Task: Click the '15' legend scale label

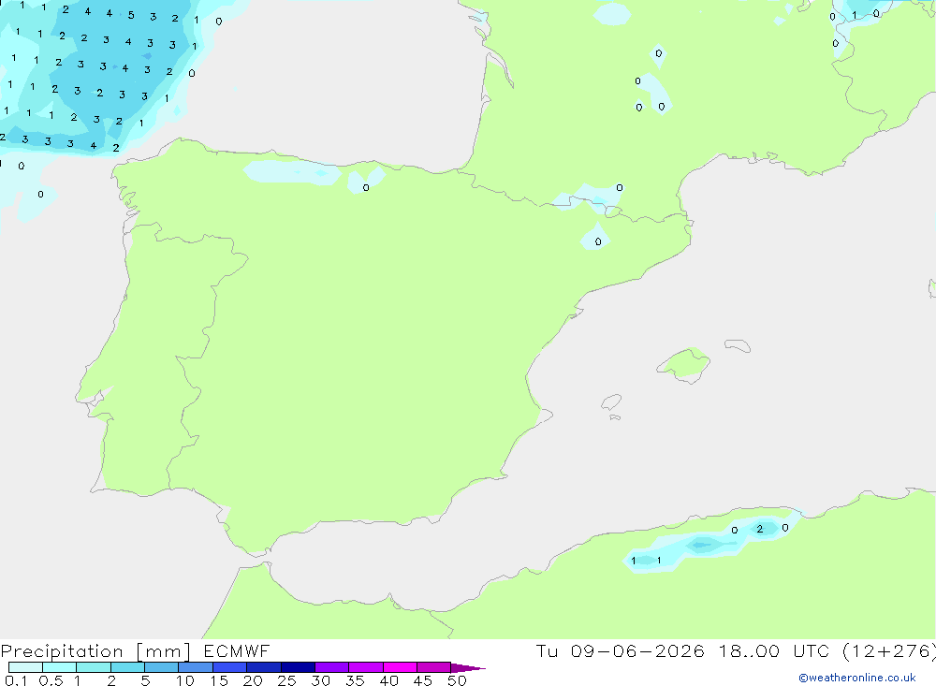Action: [218, 680]
